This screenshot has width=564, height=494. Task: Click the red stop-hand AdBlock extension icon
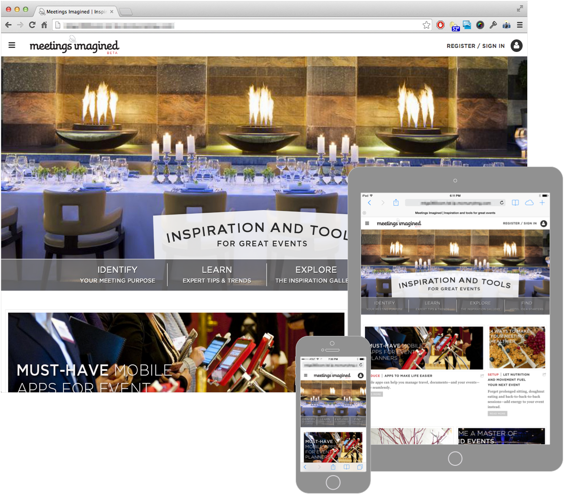point(440,25)
